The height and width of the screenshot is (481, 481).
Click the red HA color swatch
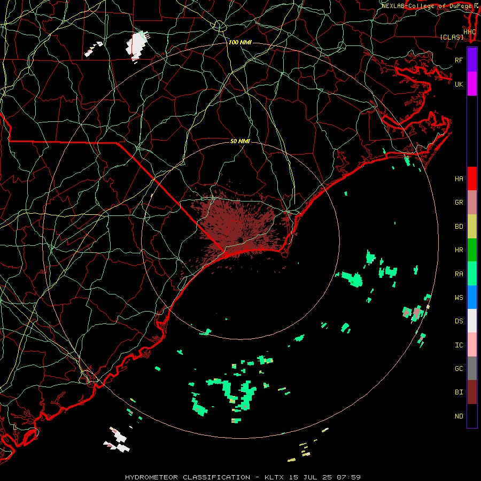pyautogui.click(x=472, y=179)
